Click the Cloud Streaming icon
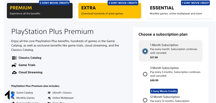This screenshot has width=216, height=103. coord(14,73)
